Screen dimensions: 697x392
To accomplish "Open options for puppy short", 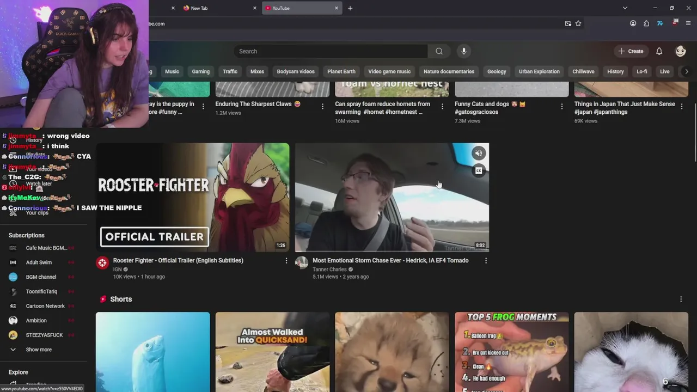I will 203,107.
